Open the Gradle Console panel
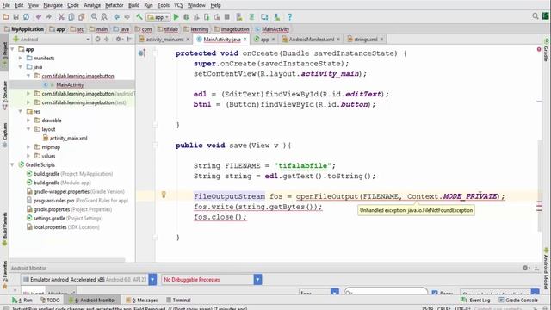The image size is (551, 310). (x=518, y=301)
